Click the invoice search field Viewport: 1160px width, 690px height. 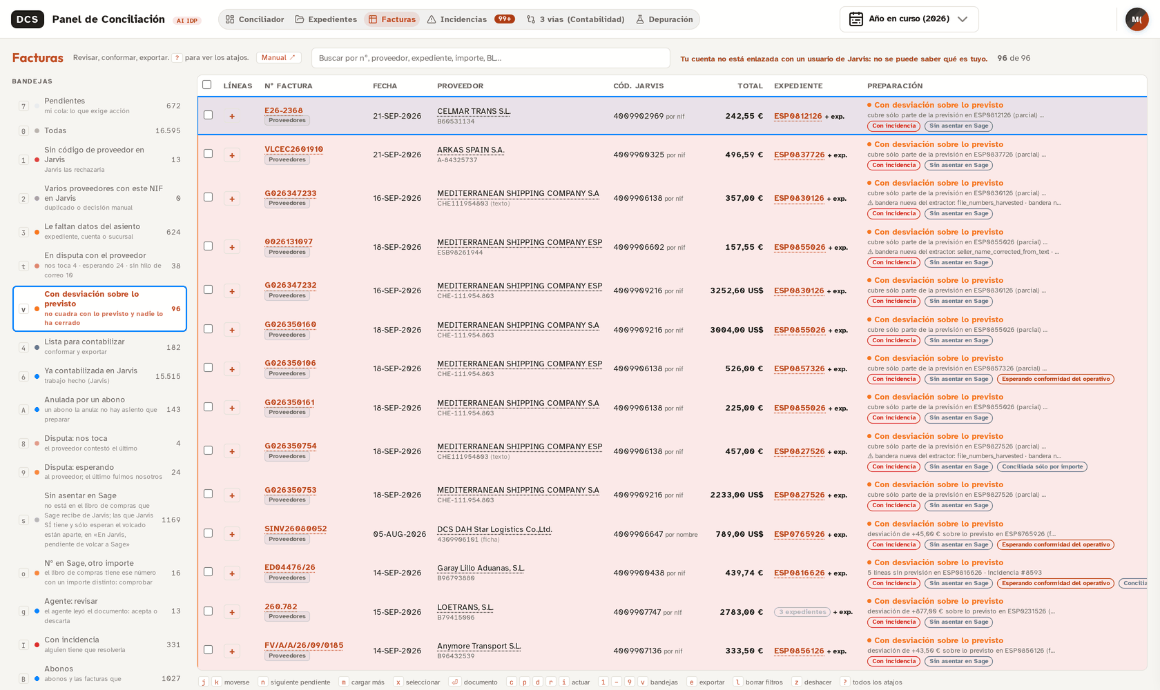coord(491,58)
